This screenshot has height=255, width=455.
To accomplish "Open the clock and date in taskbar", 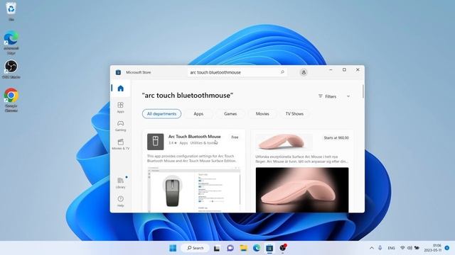I will 432,248.
